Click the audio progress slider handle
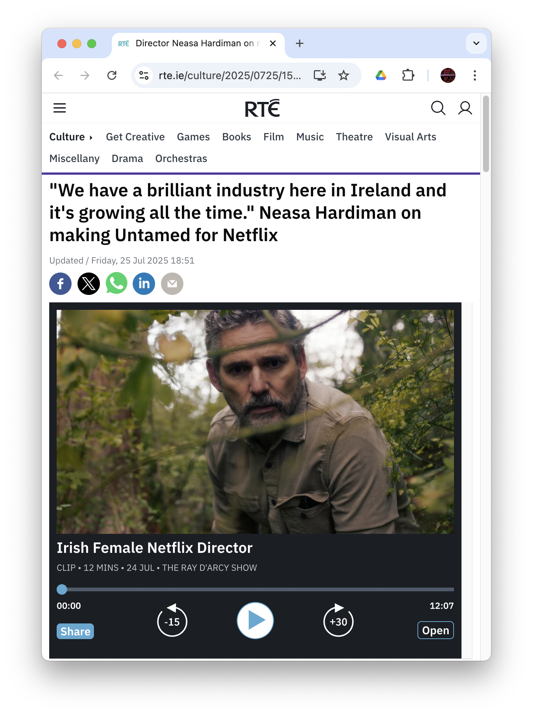533x716 pixels. (62, 589)
